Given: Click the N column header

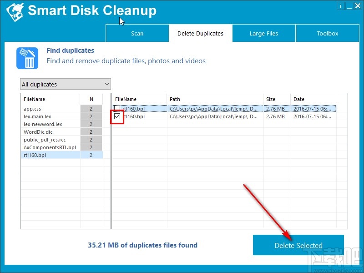Looking at the screenshot, I should (x=91, y=99).
